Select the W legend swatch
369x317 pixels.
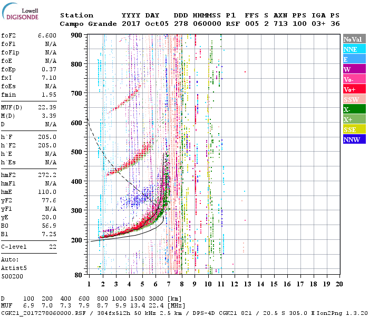tap(354, 69)
